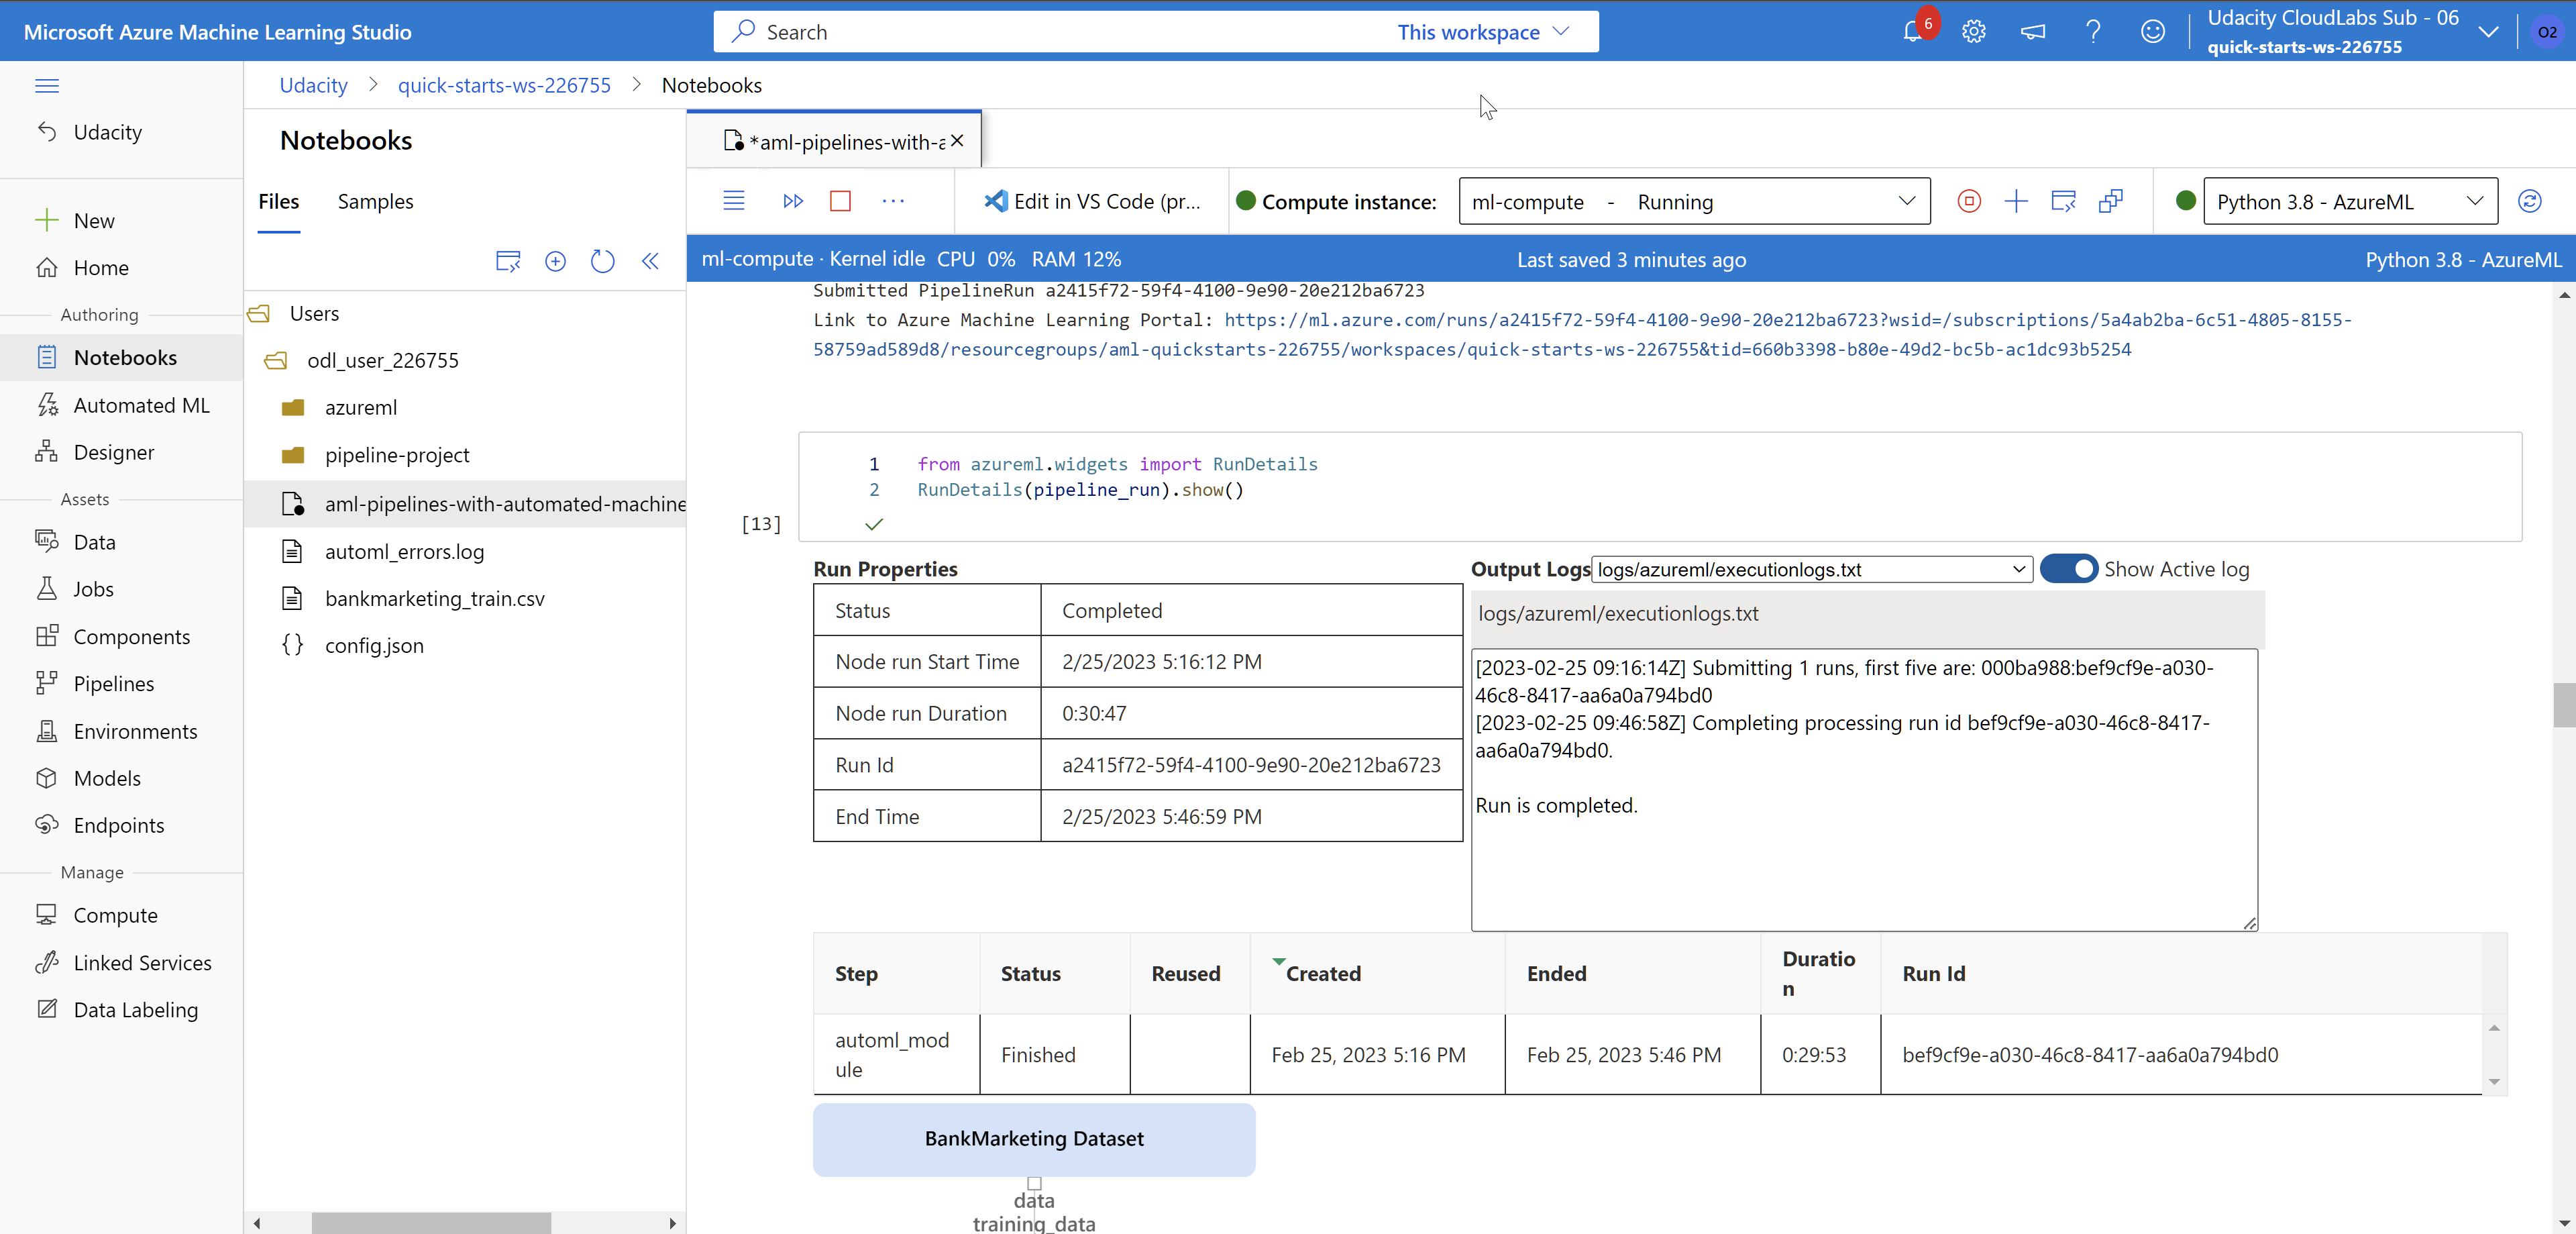Open the notebook table of contents
Screen dimensions: 2576x1234
(733, 200)
